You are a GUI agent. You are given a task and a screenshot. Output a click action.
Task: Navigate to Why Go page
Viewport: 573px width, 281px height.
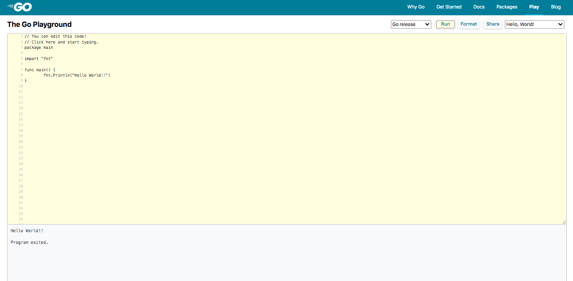pos(416,7)
